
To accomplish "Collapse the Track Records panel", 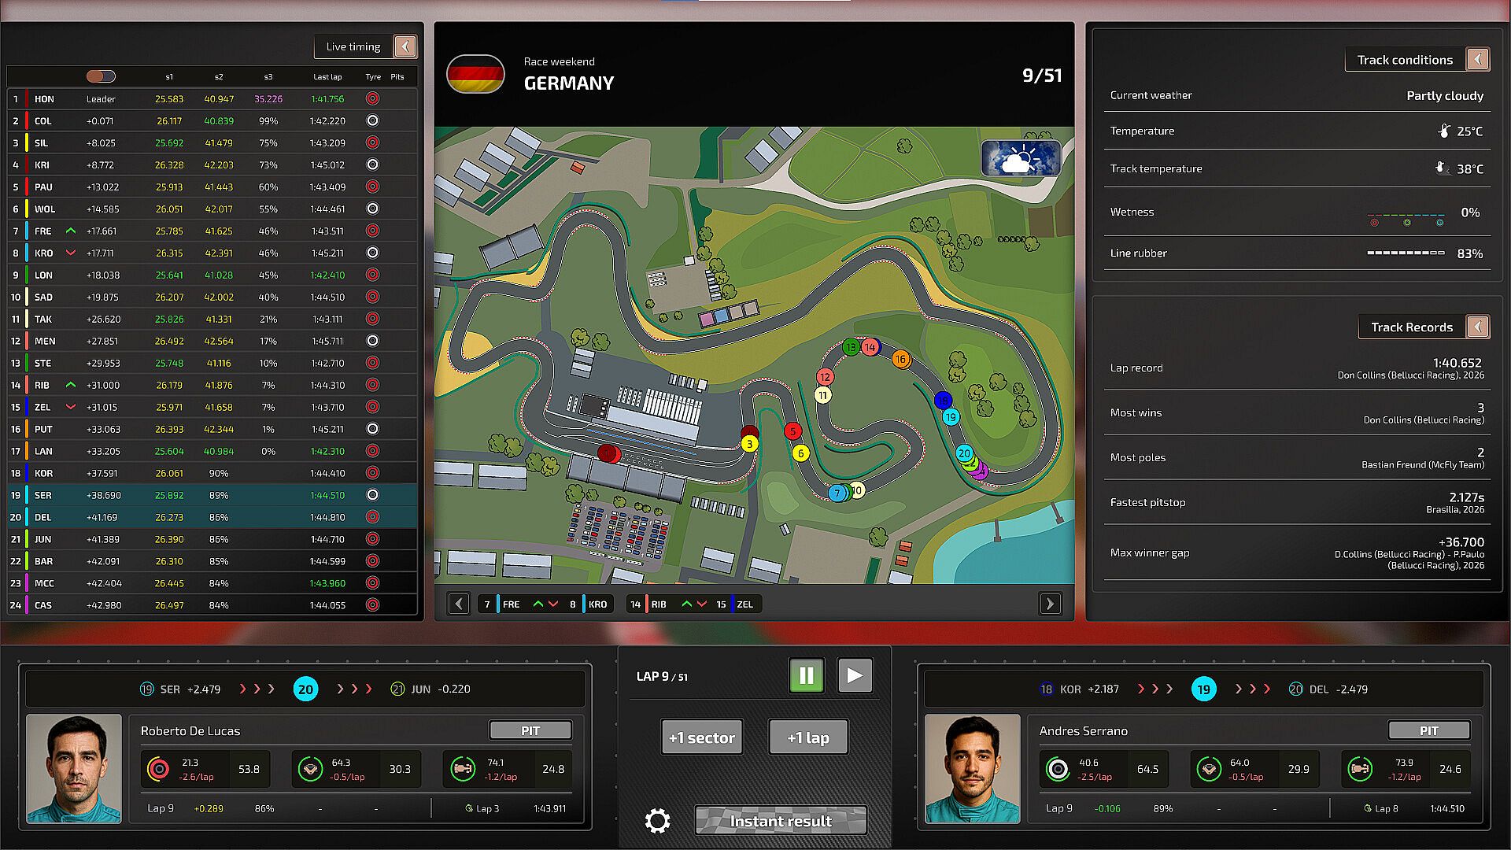I will [1478, 327].
